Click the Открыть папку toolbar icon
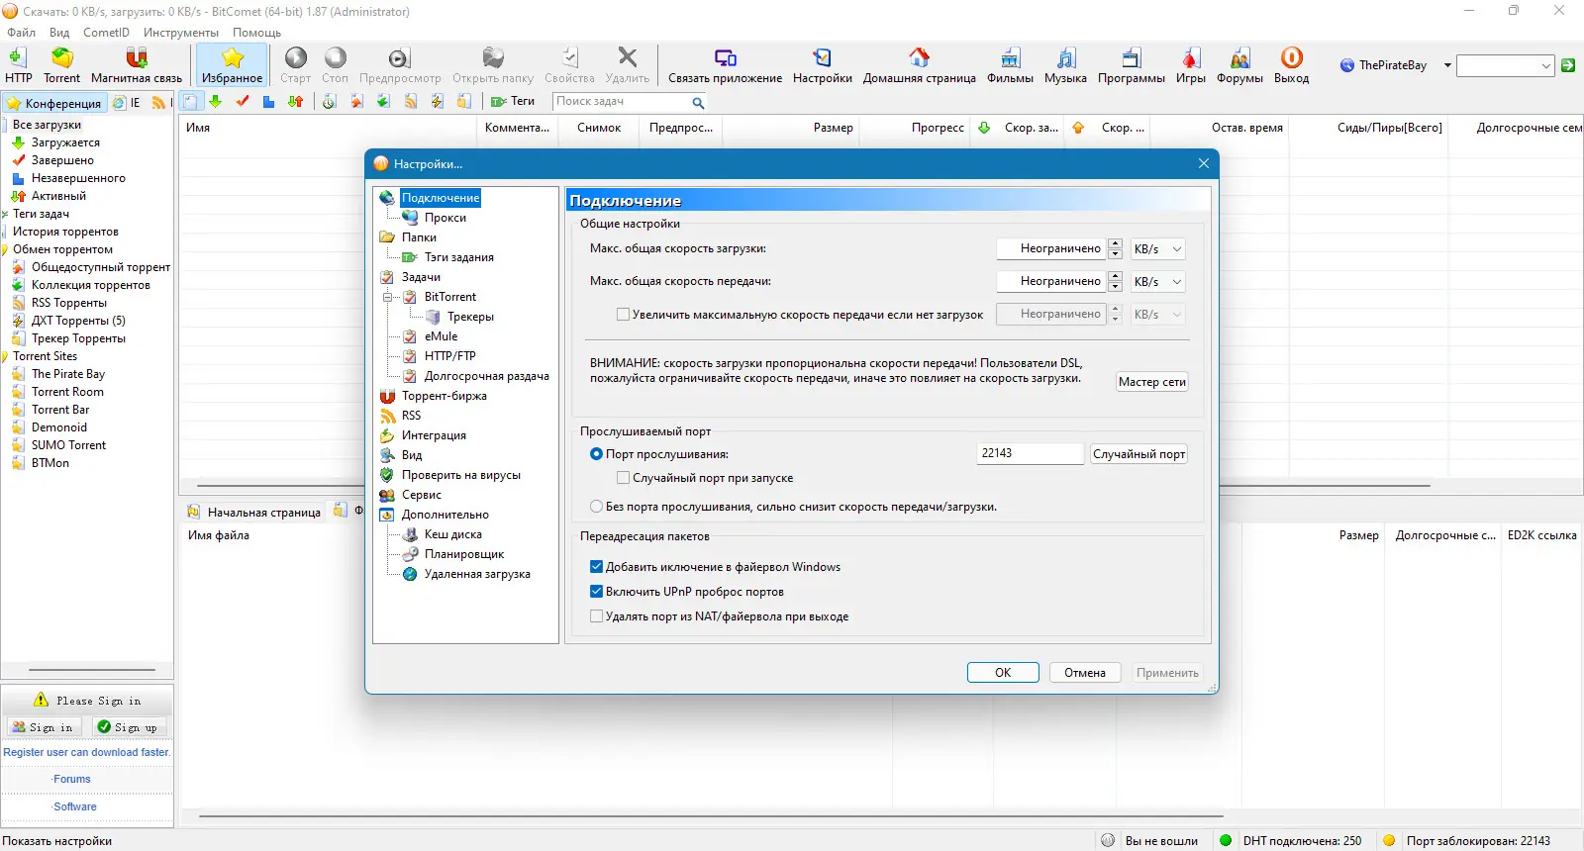Image resolution: width=1584 pixels, height=851 pixels. pos(493,65)
